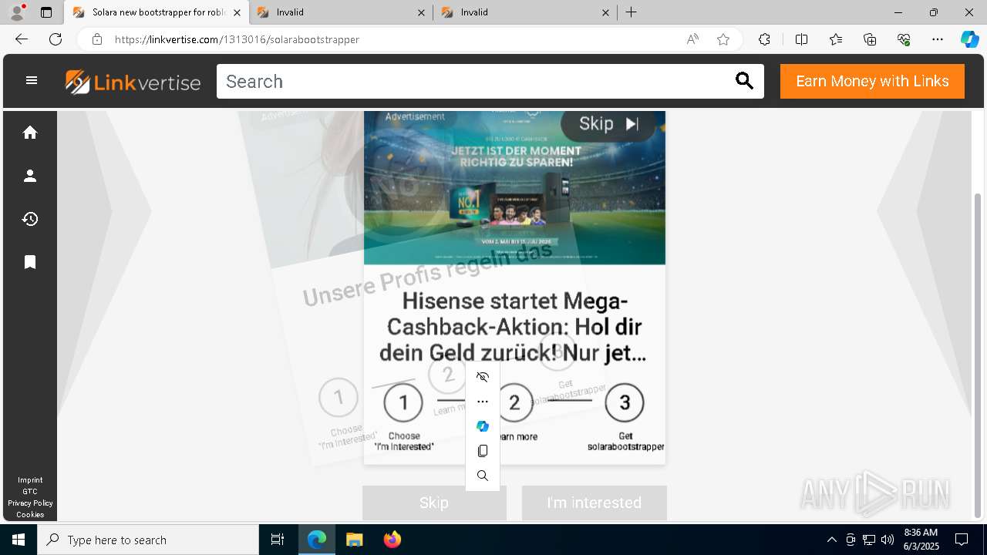Open the more options ellipsis in mini menu
This screenshot has width=987, height=555.
click(483, 402)
